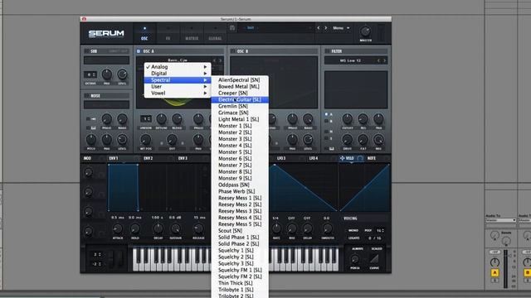Viewport: 531px width, 298px height.
Task: Click the ENV 1 envelope graph display
Action: [x=158, y=188]
